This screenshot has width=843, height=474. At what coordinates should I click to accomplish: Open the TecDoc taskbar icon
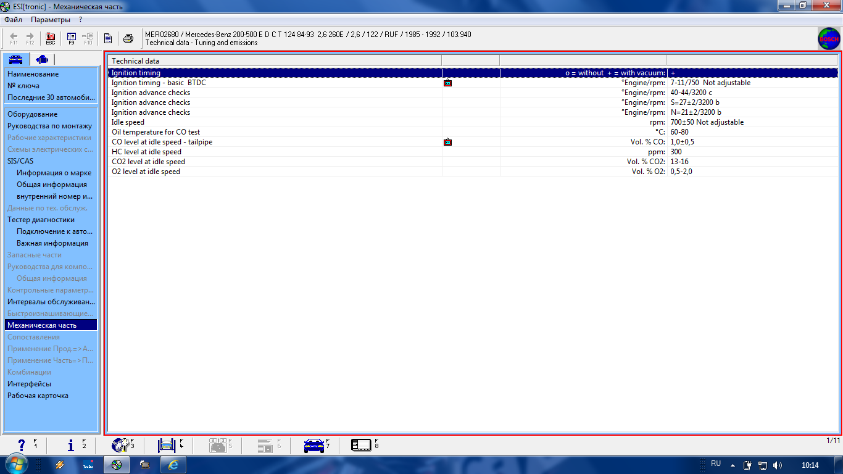pyautogui.click(x=88, y=465)
